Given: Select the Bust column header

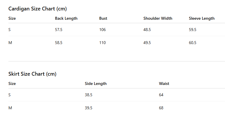Looking at the screenshot, I should tap(103, 18).
